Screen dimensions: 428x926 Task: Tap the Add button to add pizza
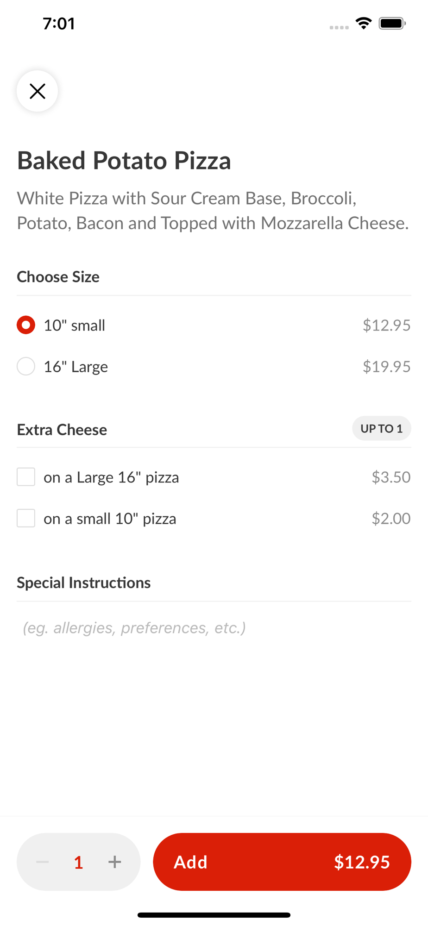[282, 862]
